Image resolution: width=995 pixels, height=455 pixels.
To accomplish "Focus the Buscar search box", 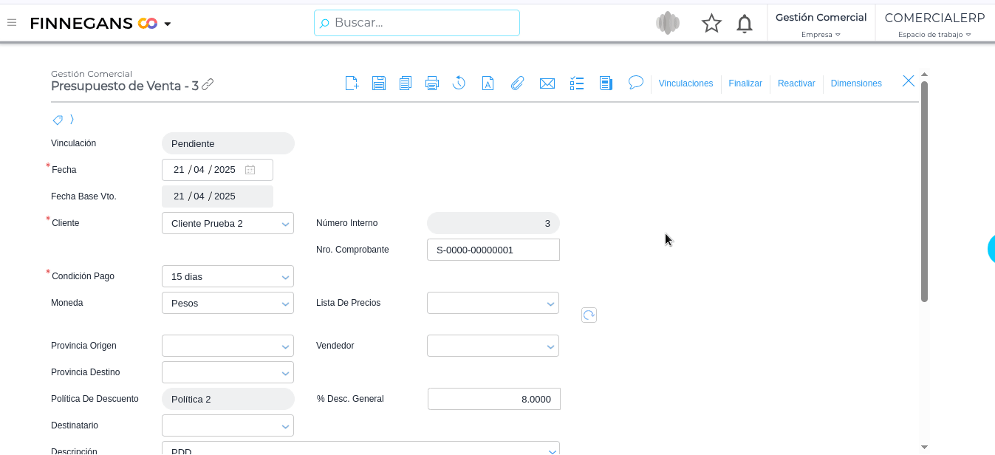I will click(x=417, y=23).
